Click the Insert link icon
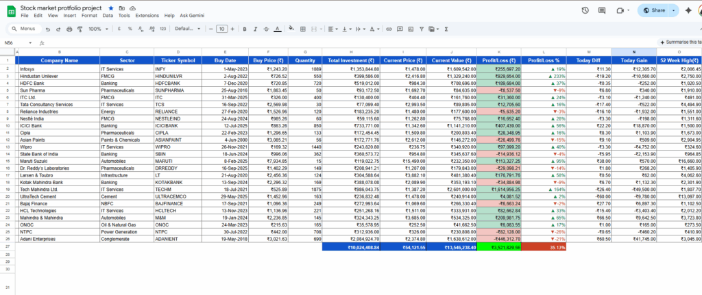Image resolution: width=702 pixels, height=295 pixels. [389, 29]
